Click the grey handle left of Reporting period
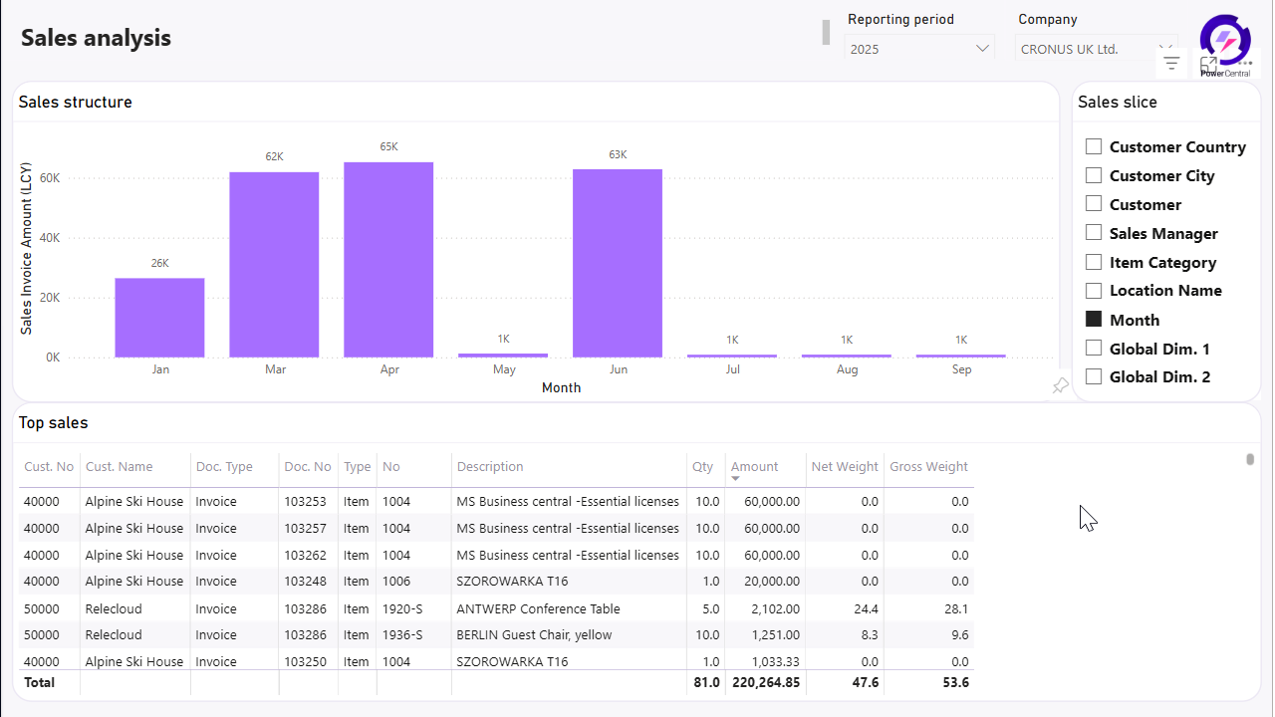Screen dimensions: 1275x717 (x=826, y=32)
